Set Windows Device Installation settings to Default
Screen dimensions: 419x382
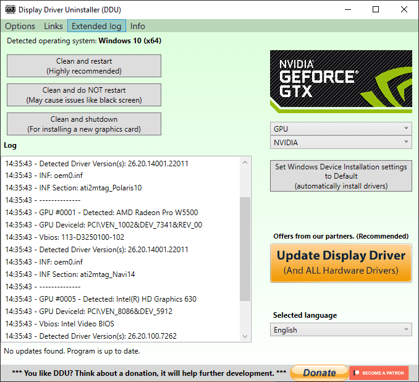(341, 176)
